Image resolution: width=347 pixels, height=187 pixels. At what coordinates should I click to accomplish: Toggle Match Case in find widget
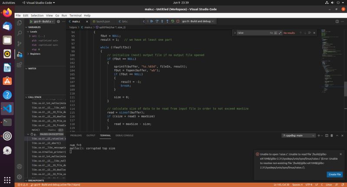272,33
